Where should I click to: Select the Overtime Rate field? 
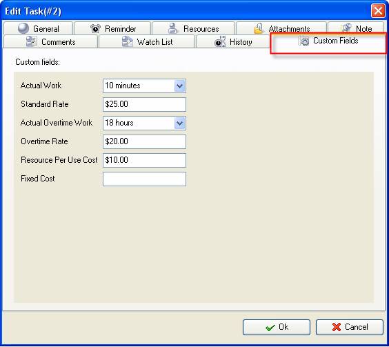pyautogui.click(x=144, y=141)
